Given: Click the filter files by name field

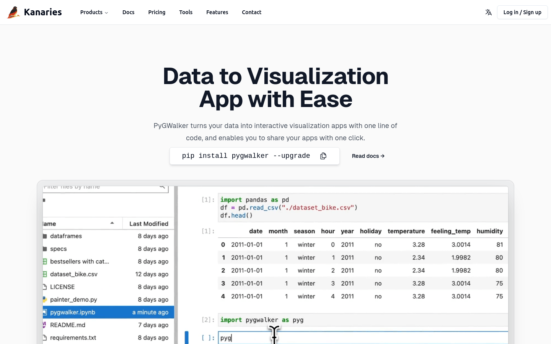Looking at the screenshot, I should click(99, 187).
